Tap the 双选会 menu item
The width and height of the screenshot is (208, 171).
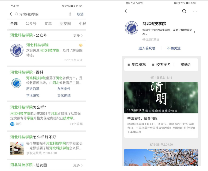[x=186, y=65]
